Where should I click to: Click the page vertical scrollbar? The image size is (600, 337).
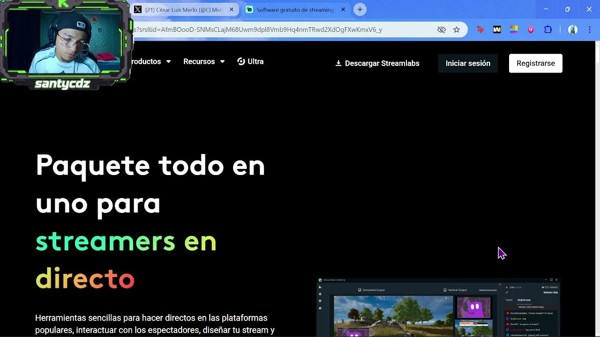(x=597, y=189)
